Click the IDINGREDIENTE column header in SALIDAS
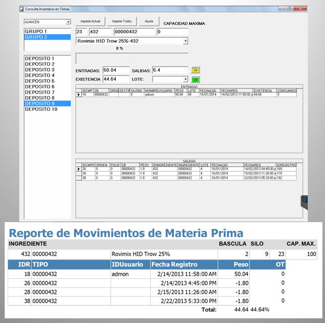 [x=165, y=165]
